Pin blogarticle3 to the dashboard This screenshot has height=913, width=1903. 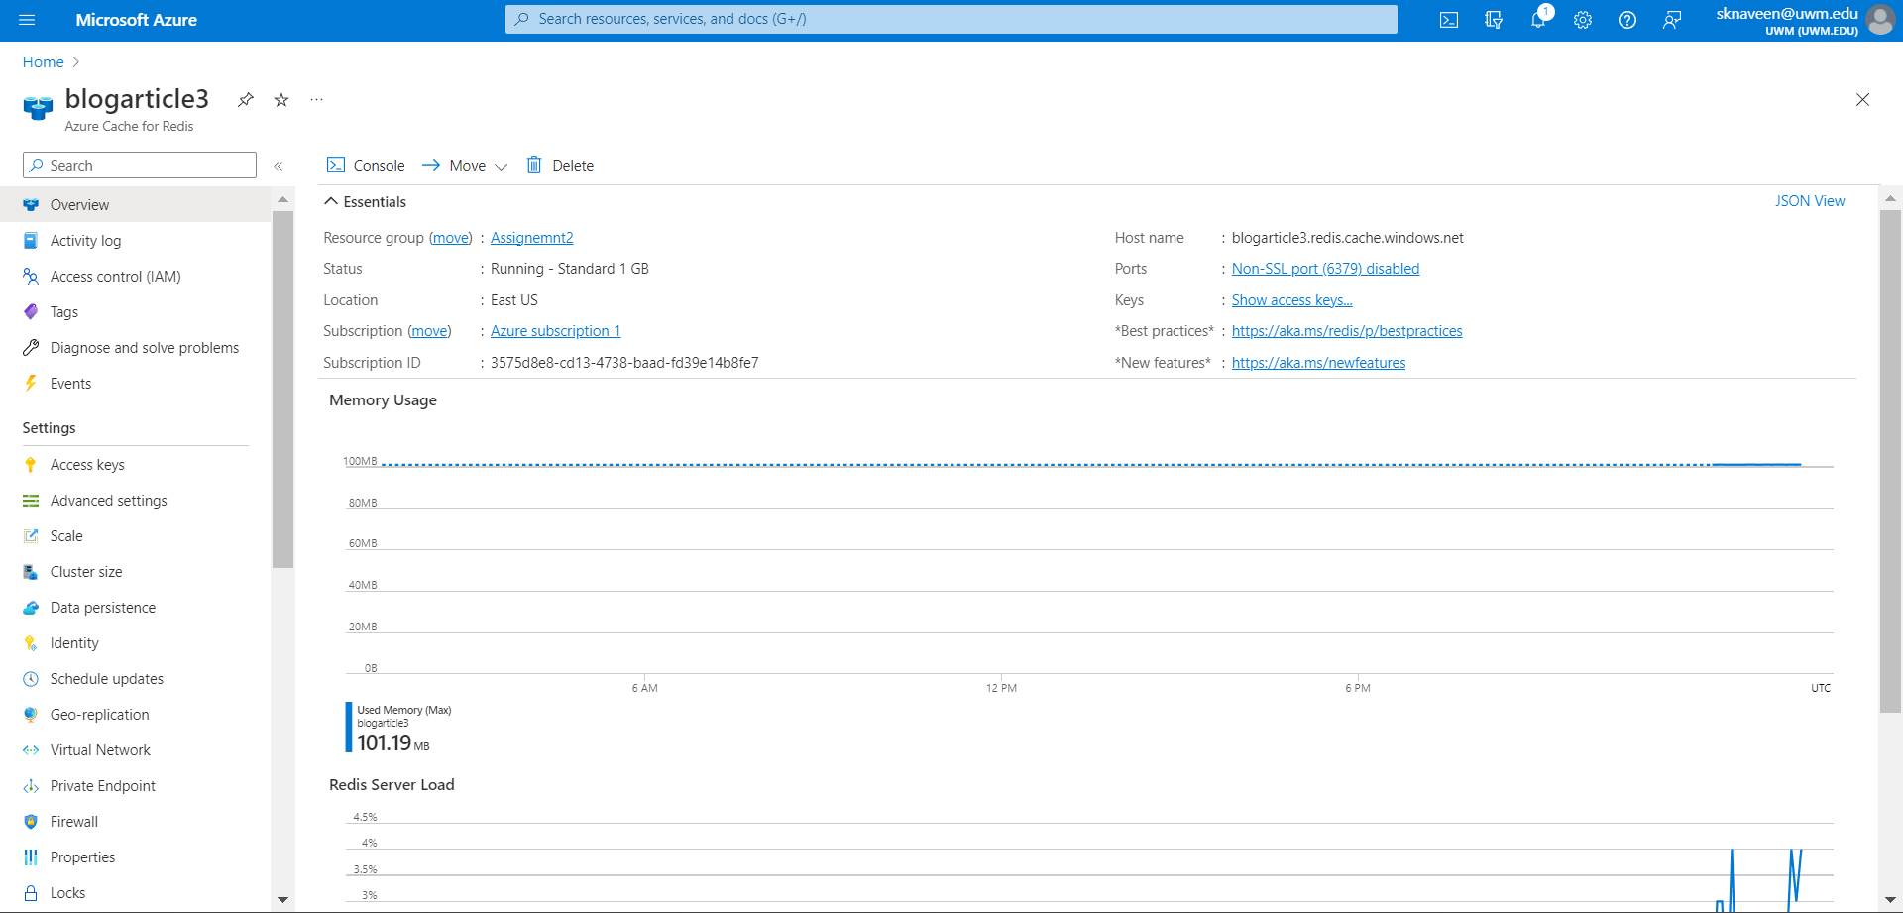245,99
